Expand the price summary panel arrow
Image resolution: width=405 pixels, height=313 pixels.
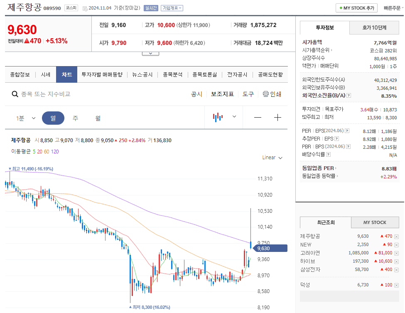(x=150, y=54)
